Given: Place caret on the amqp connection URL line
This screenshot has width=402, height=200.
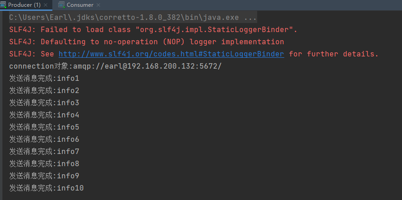Looking at the screenshot, I should tap(116, 66).
